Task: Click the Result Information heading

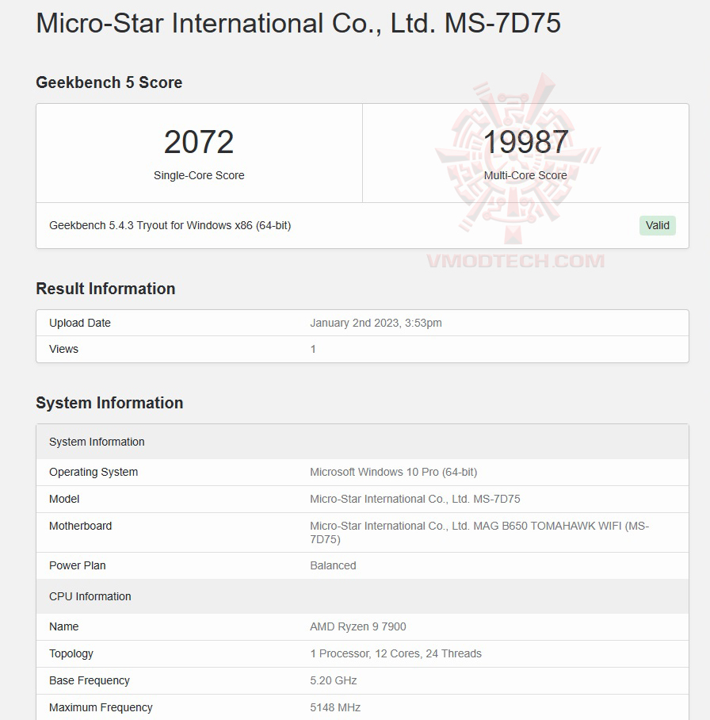Action: (x=105, y=289)
